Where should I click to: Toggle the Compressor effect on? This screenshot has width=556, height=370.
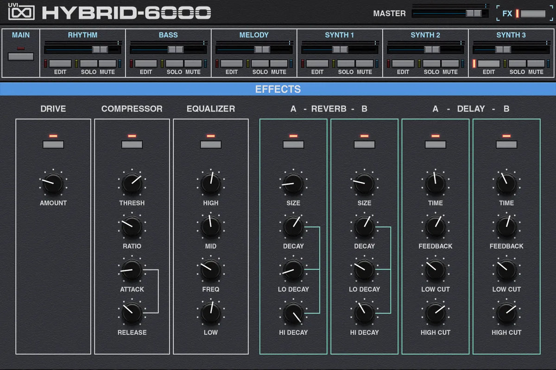[132, 144]
